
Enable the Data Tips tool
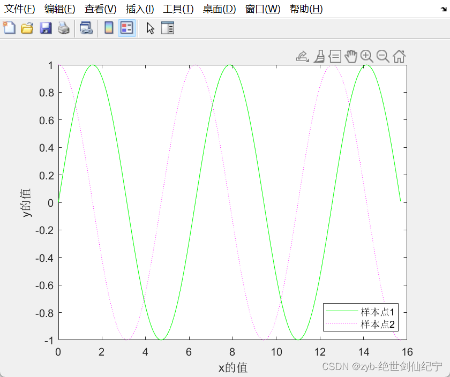(335, 56)
